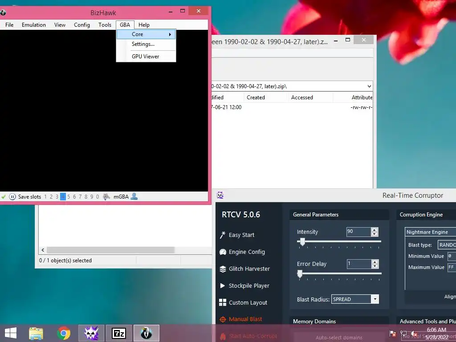Increase Error Delay with up stepper arrow
Image resolution: width=456 pixels, height=342 pixels.
tap(375, 262)
